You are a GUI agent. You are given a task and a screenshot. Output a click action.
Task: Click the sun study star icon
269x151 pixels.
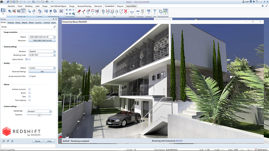coord(50,11)
